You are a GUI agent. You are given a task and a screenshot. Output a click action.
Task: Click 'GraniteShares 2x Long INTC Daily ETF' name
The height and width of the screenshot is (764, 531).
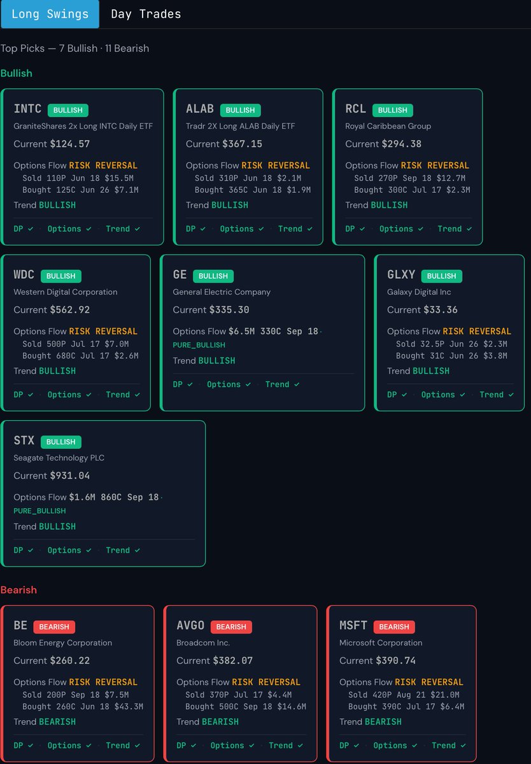[83, 126]
